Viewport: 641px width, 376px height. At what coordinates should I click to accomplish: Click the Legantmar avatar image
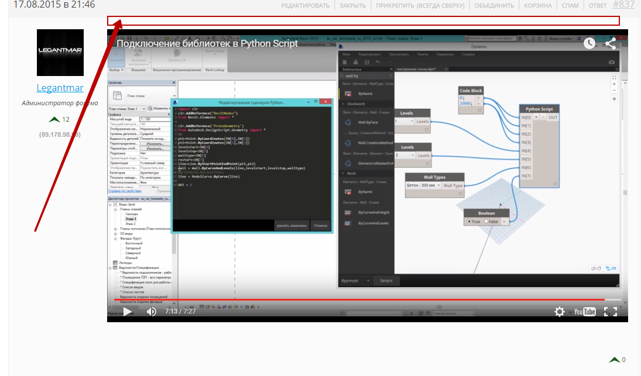[60, 53]
